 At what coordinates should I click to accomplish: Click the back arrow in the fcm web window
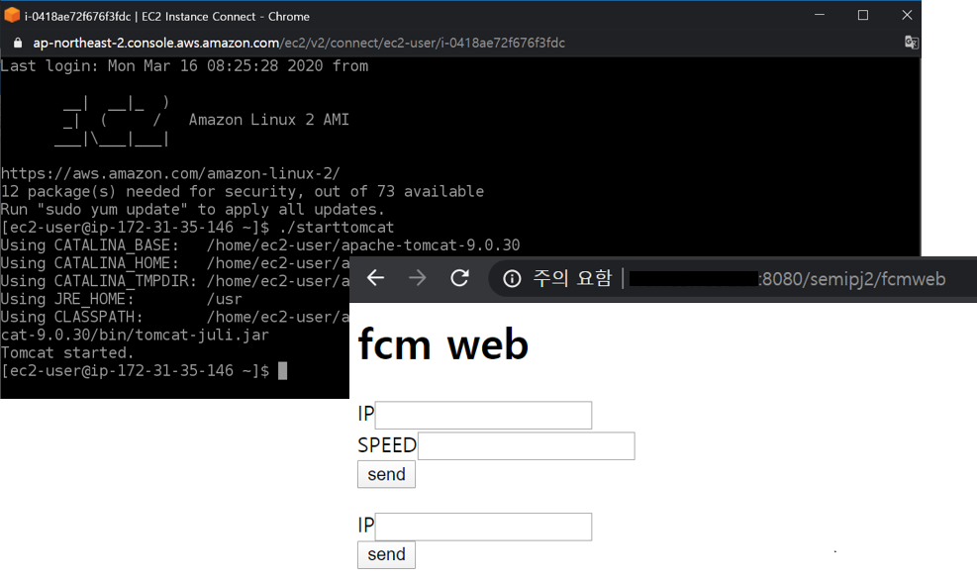pos(375,278)
